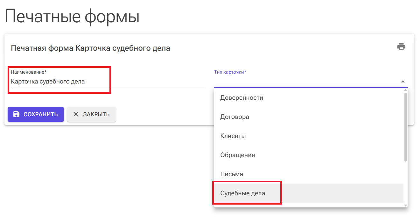
Task: Select Доверенности from the card type list
Action: (242, 98)
